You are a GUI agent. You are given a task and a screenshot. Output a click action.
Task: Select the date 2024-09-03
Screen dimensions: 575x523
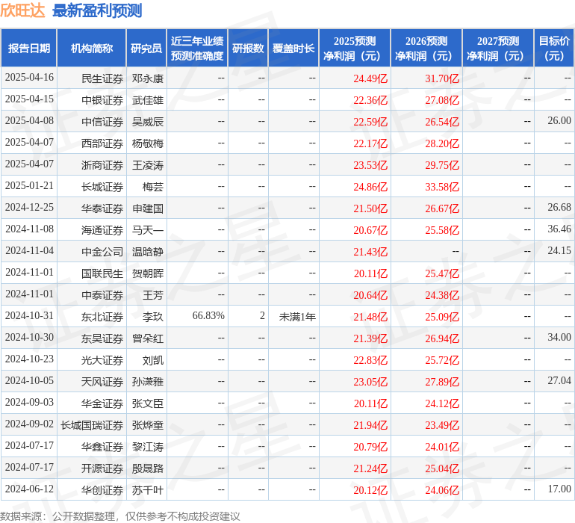point(29,402)
